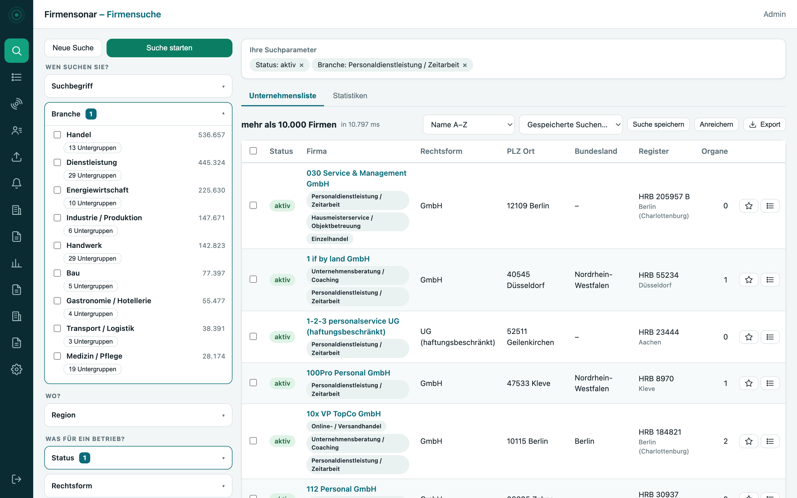Star 100Pro Personal GmbH
The image size is (797, 498).
tap(749, 383)
